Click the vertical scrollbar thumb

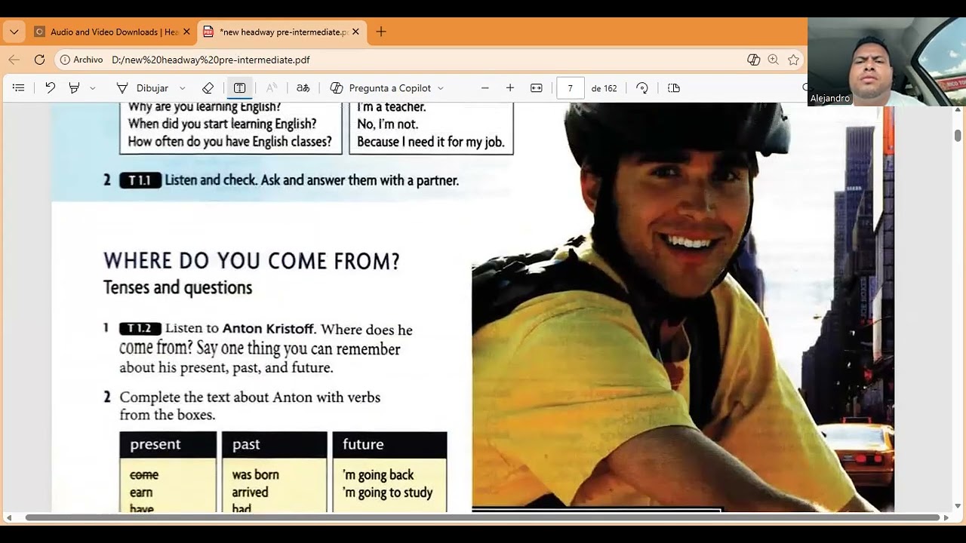pos(958,136)
